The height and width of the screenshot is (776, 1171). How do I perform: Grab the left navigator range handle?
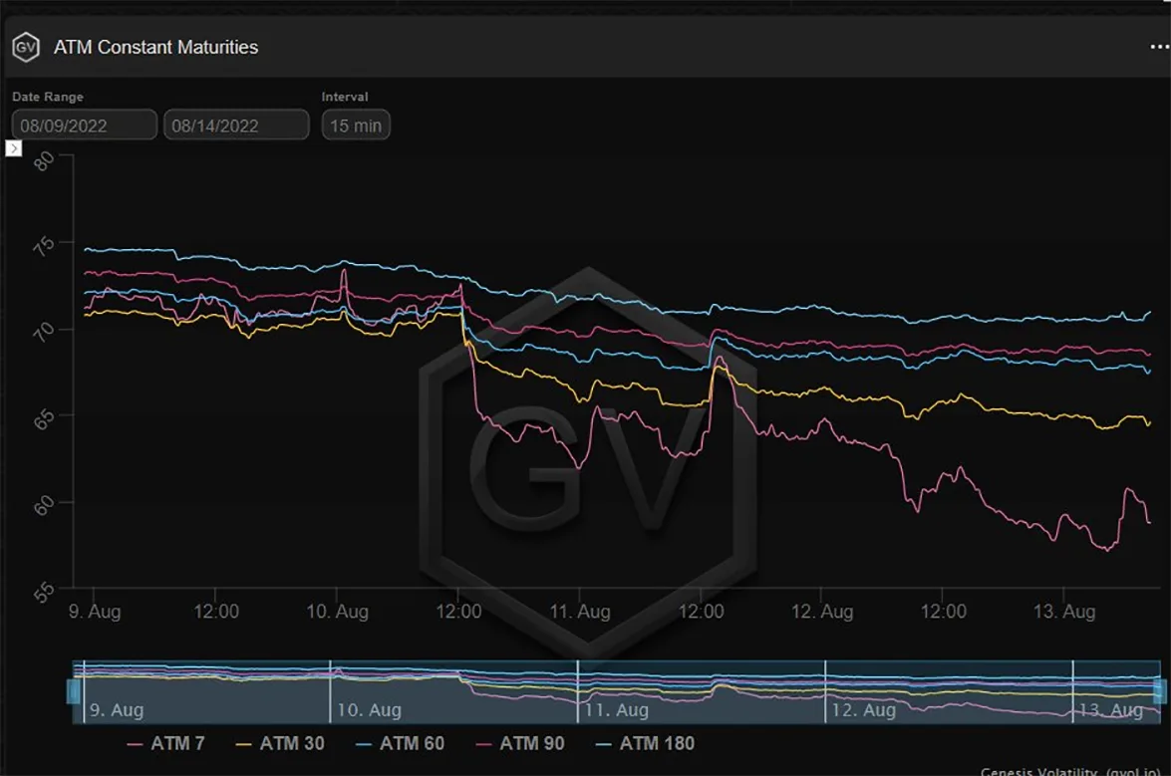click(x=73, y=691)
